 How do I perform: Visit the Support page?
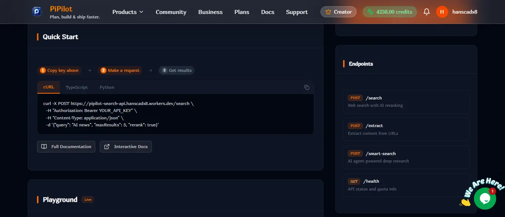[297, 12]
